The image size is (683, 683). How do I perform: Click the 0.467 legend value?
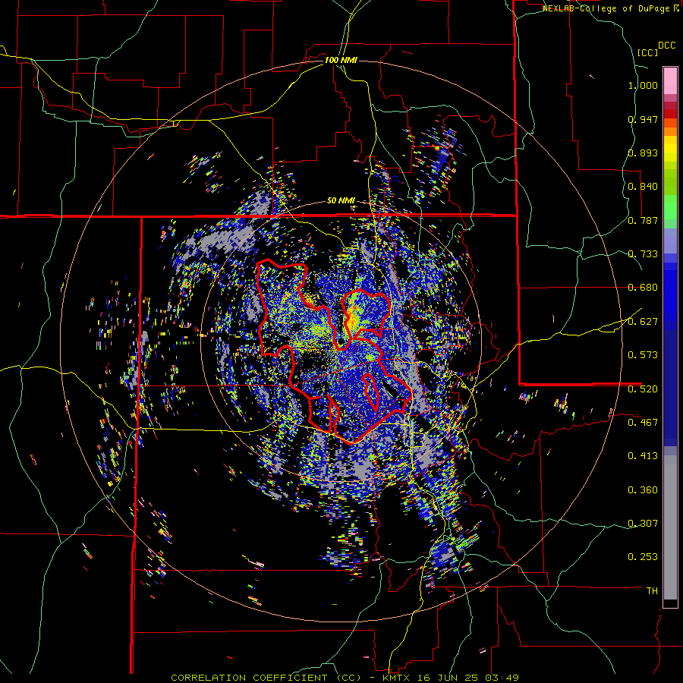pyautogui.click(x=643, y=423)
